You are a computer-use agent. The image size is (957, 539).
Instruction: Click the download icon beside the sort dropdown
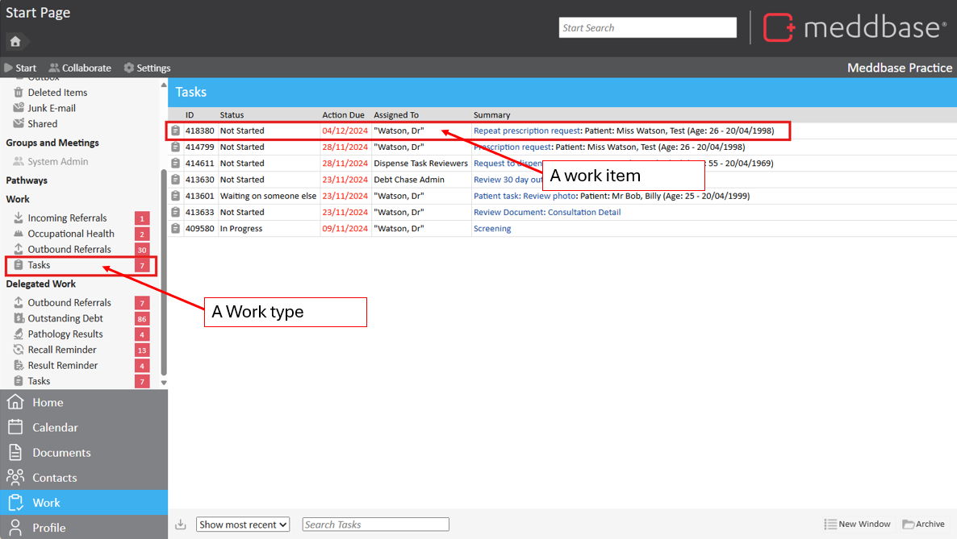click(181, 524)
